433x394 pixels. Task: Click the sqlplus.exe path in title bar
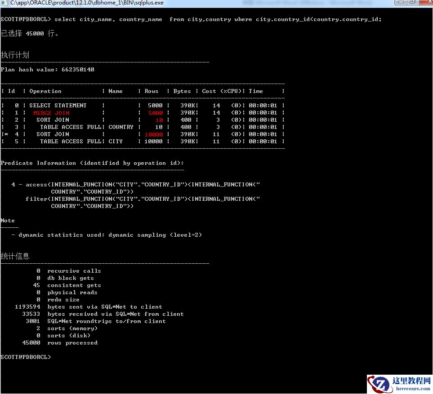tap(87, 3)
